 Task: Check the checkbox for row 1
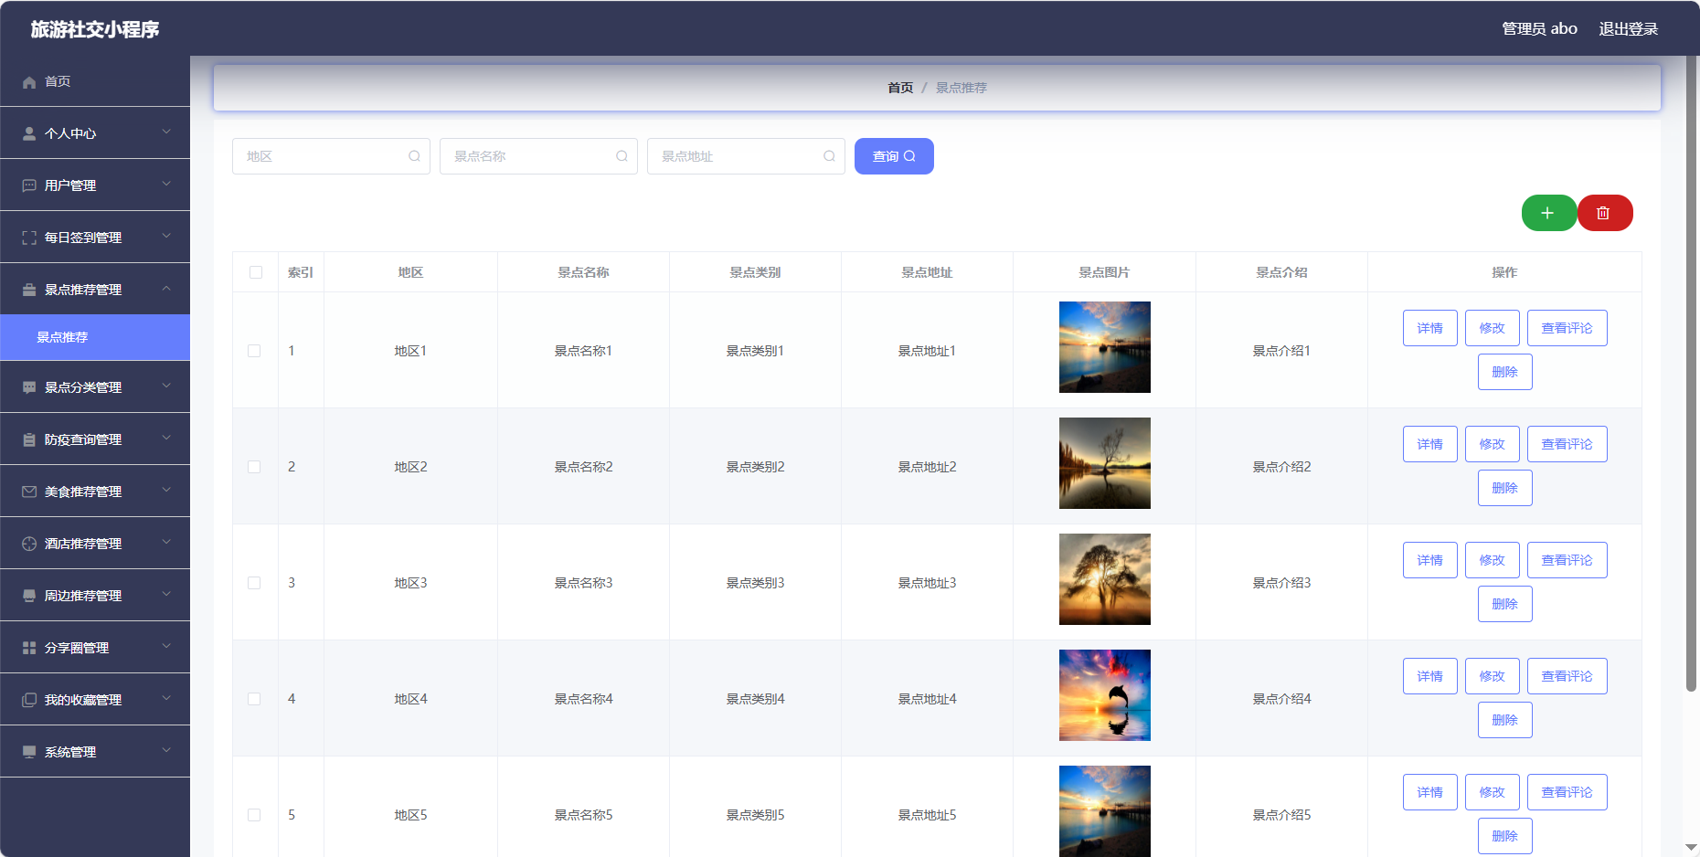tap(254, 351)
